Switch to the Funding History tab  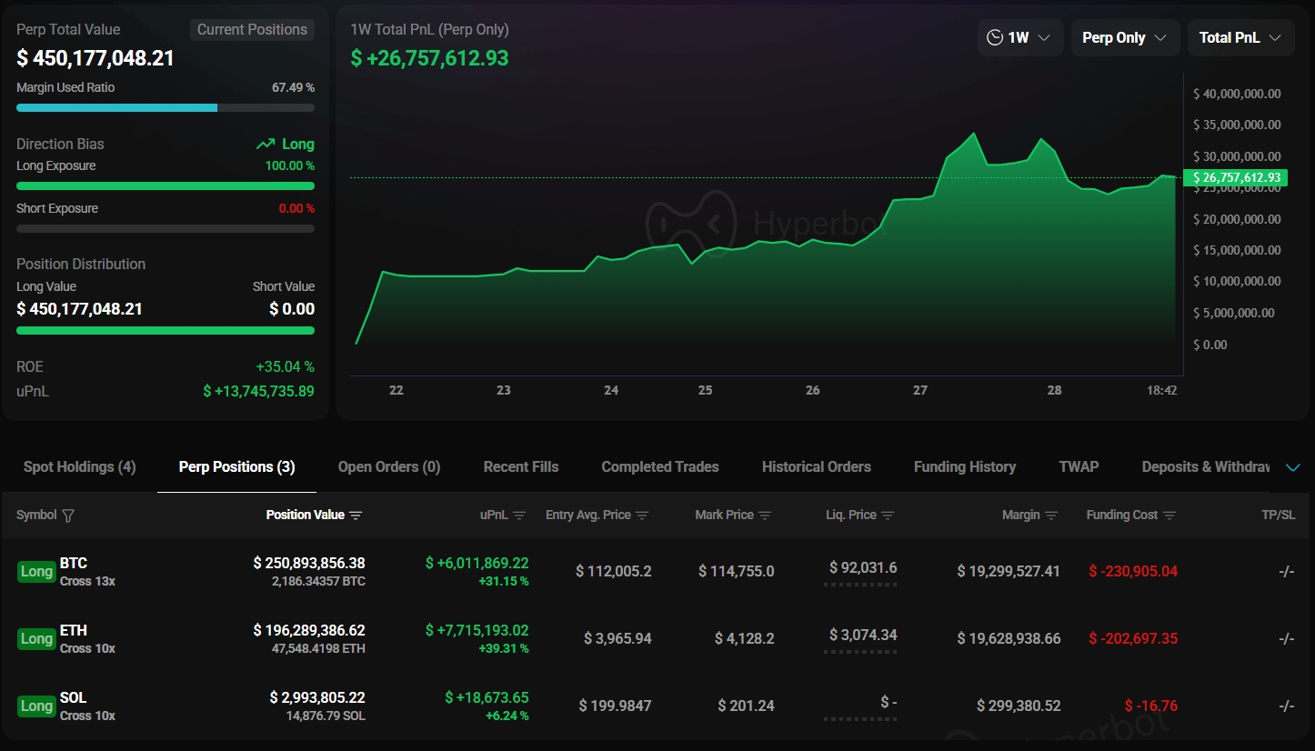pos(964,466)
